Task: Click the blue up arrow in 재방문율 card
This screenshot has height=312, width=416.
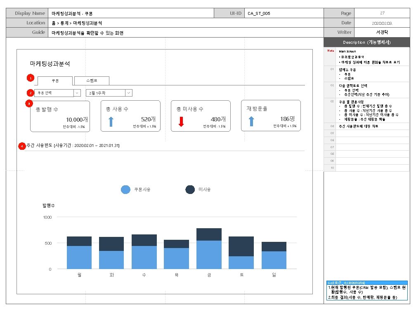Action: (251, 121)
